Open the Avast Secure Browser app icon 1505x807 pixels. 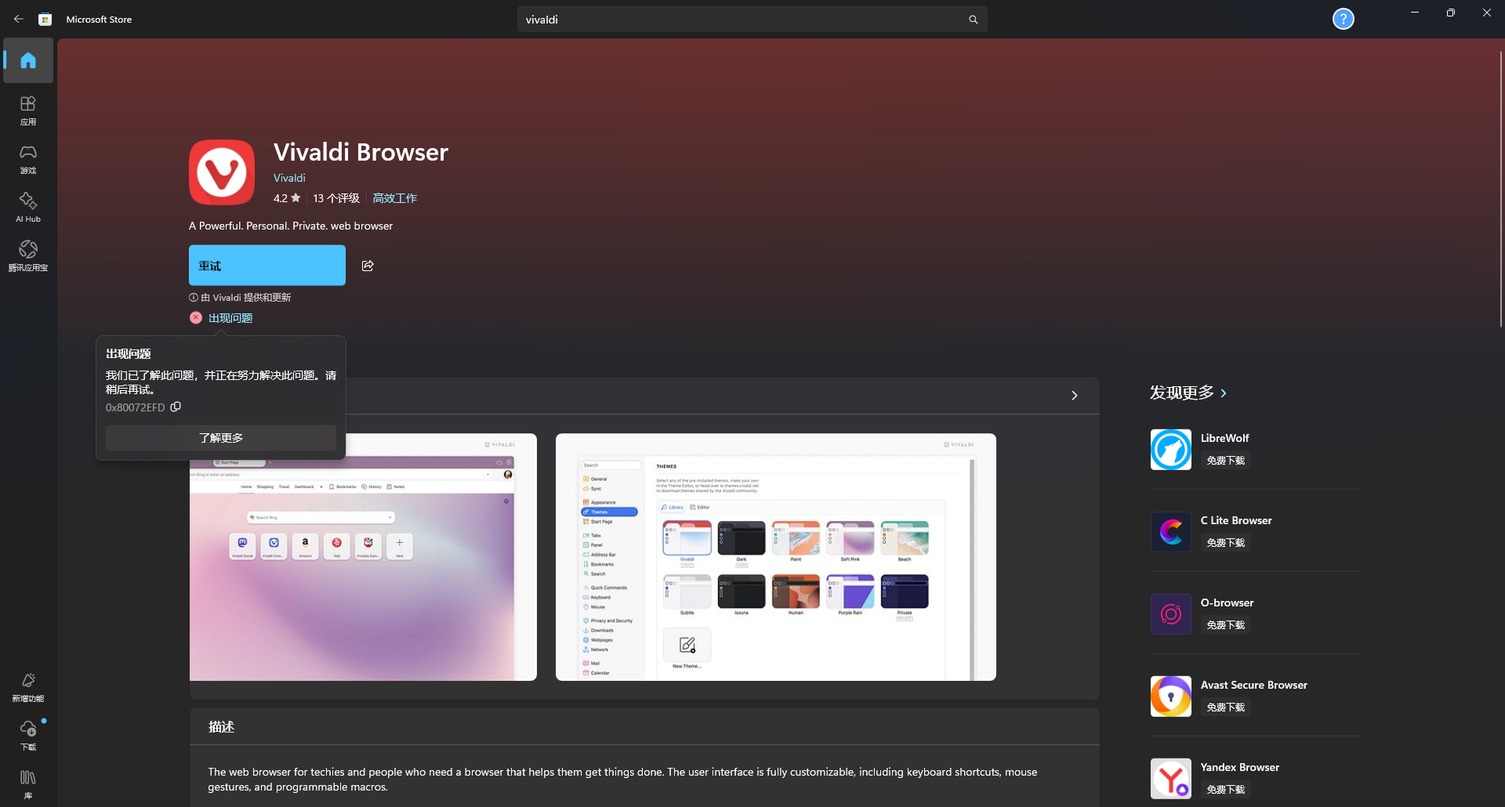[x=1170, y=697]
